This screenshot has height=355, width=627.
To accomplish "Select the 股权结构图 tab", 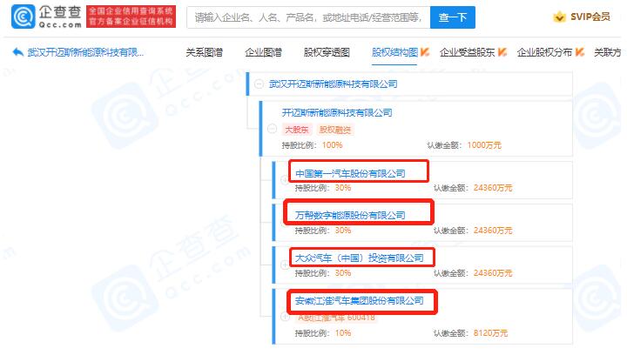I will tap(394, 52).
